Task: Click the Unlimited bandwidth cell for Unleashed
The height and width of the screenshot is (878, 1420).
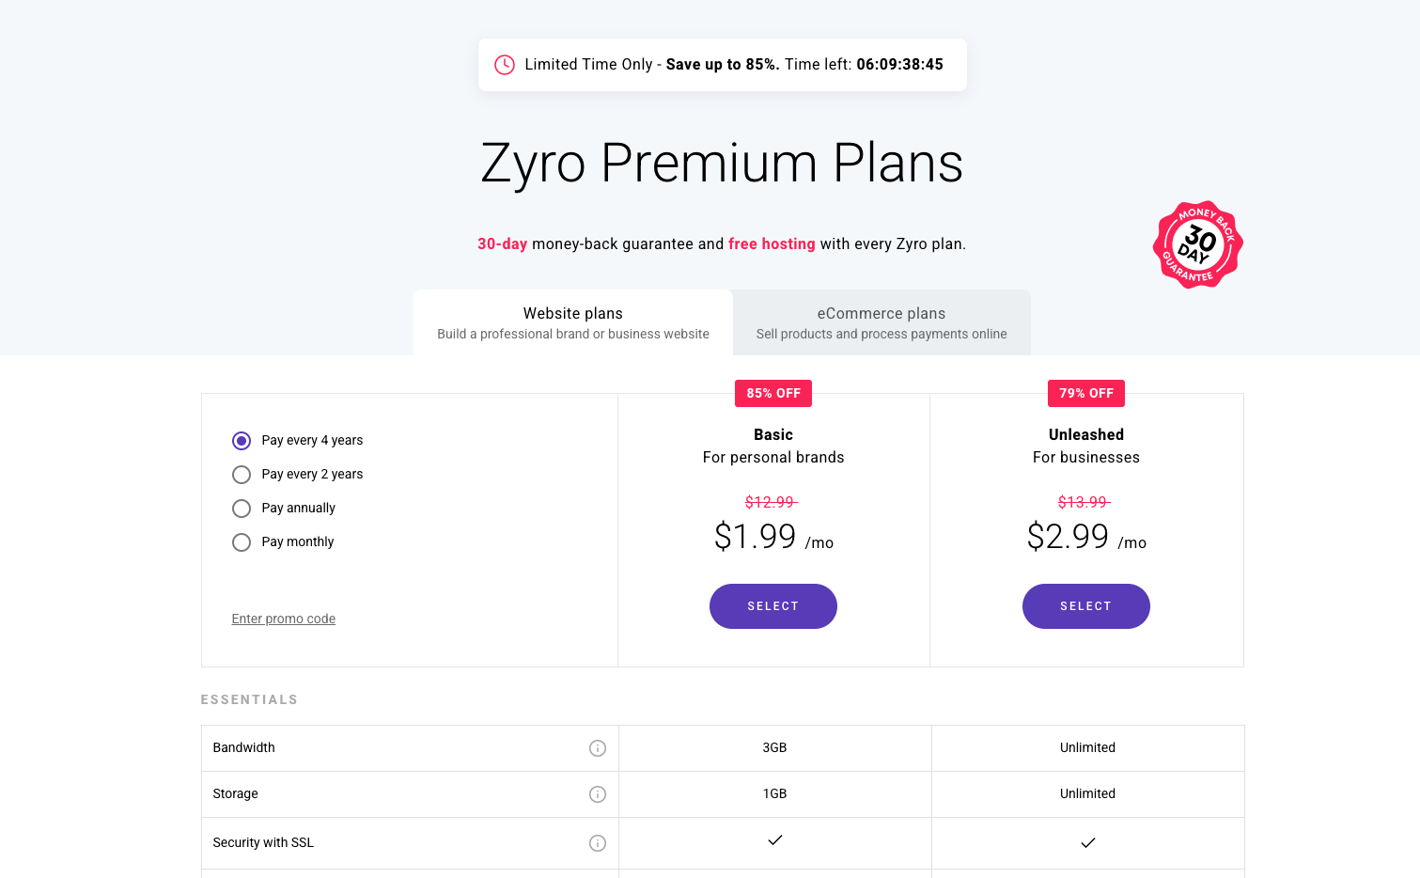Action: coord(1088,748)
